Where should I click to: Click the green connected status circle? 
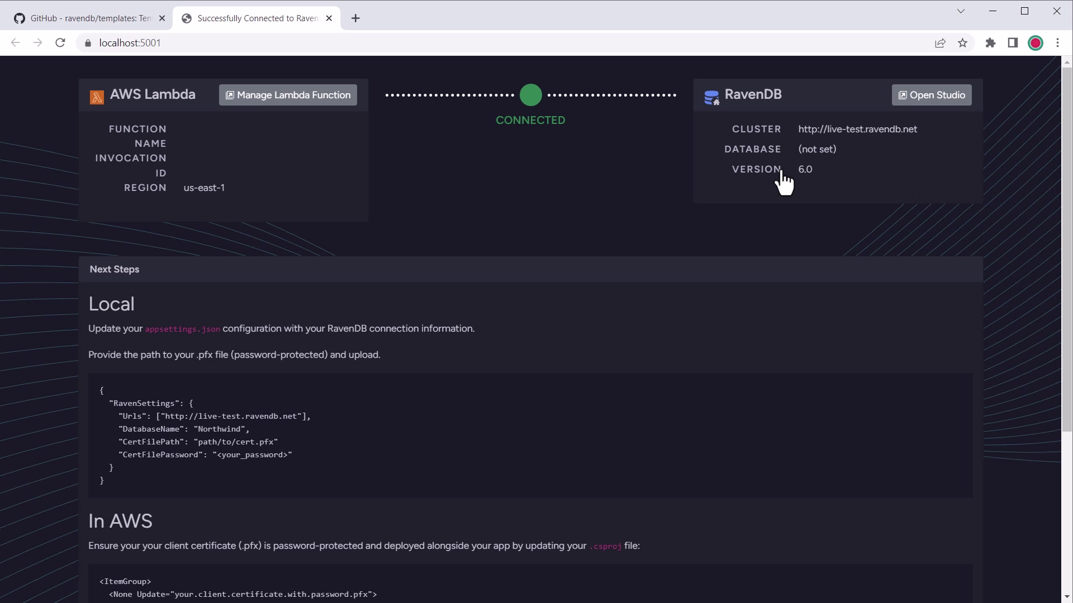coord(530,95)
